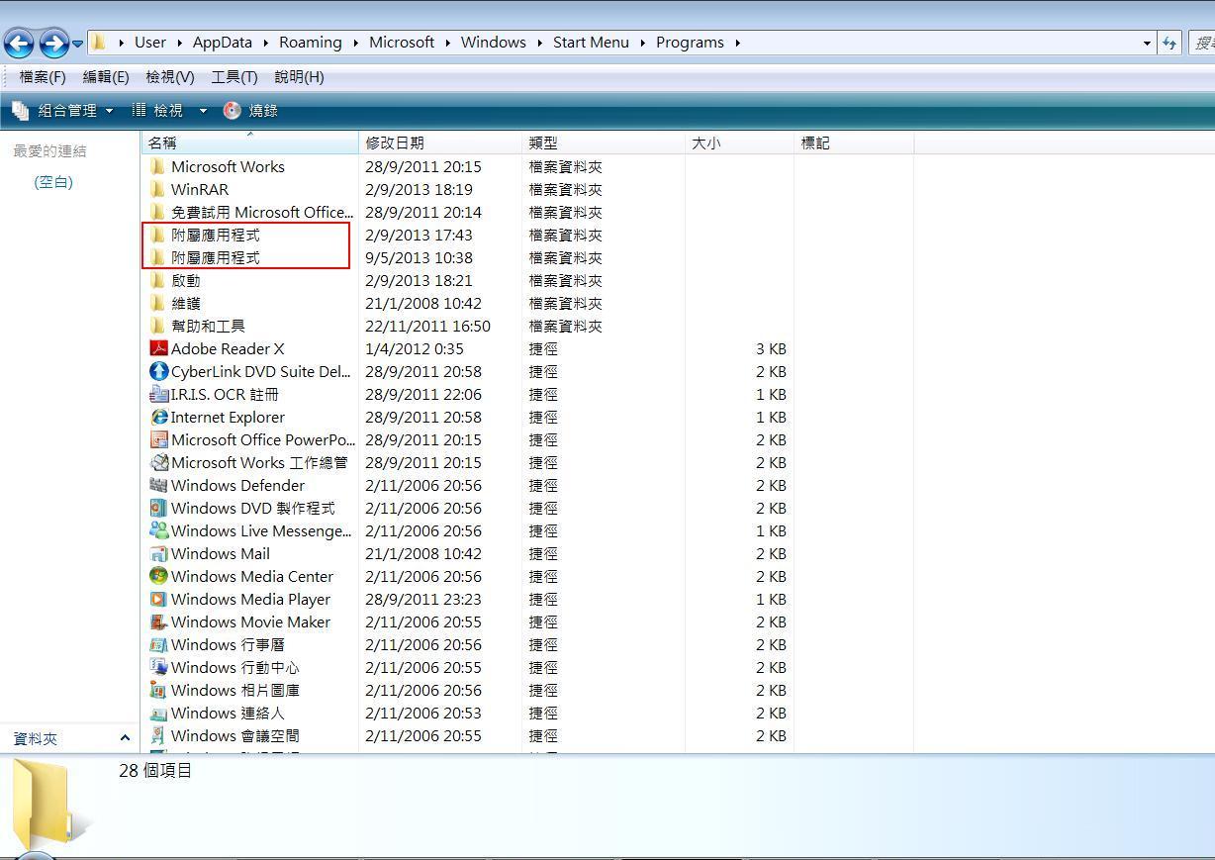Click the 檢視 views toolbar button
The width and height of the screenshot is (1215, 860).
pos(158,110)
